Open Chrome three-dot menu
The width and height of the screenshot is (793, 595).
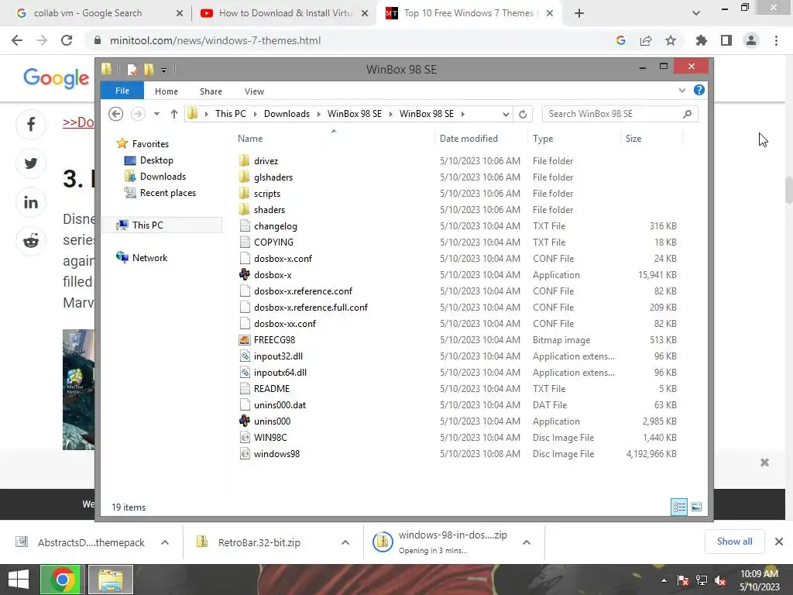[x=776, y=40]
